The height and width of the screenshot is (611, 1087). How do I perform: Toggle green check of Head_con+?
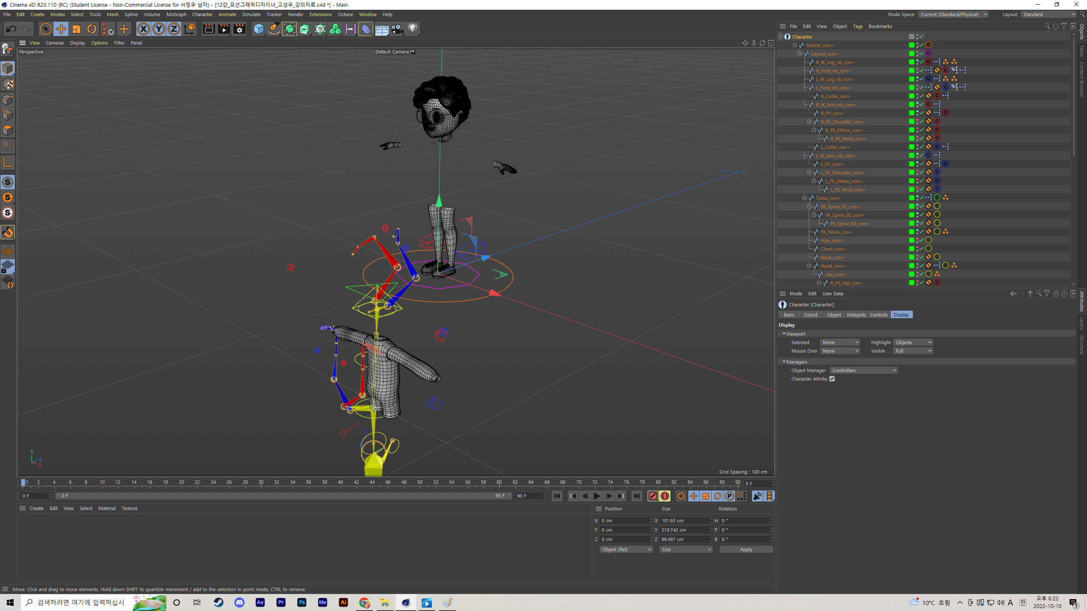[x=921, y=266]
